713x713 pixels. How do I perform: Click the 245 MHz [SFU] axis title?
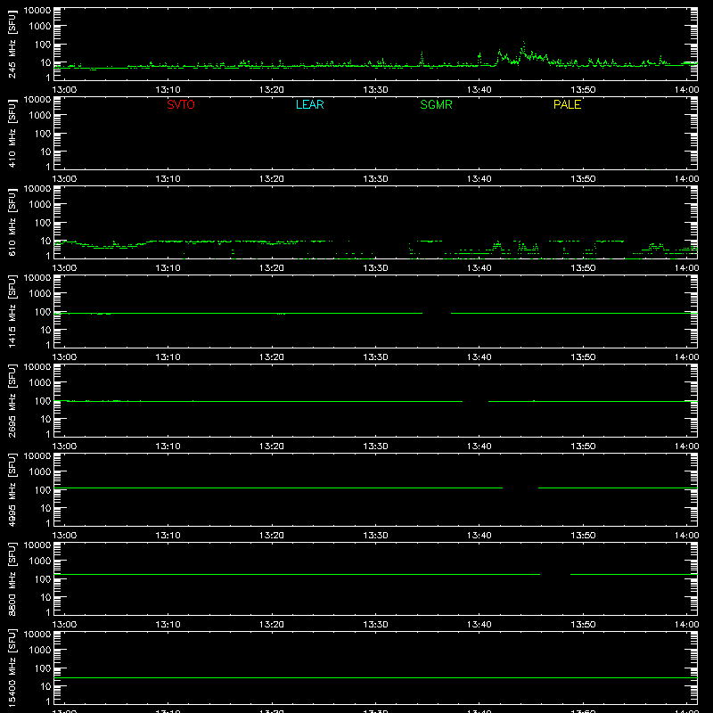click(12, 44)
